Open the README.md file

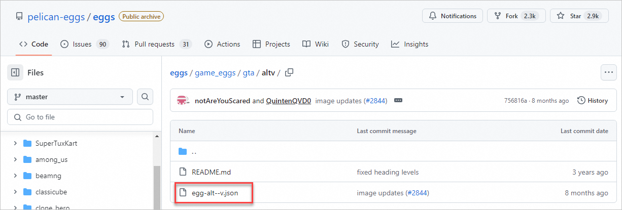coord(211,172)
